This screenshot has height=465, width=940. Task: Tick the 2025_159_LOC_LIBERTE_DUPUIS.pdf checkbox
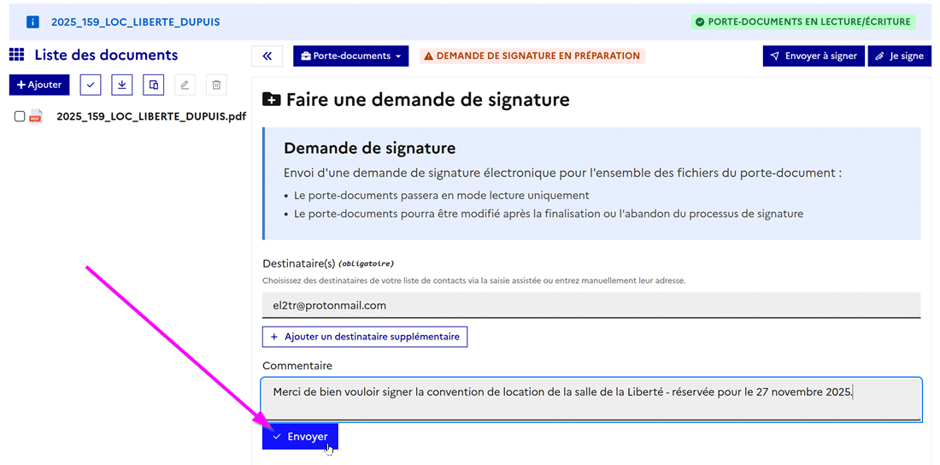point(20,116)
